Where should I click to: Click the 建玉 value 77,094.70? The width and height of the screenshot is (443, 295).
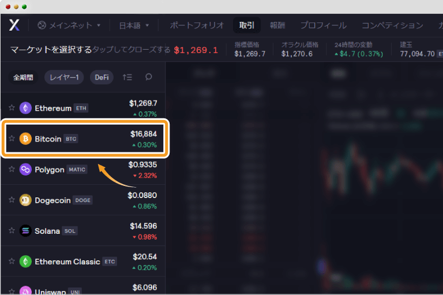point(417,54)
